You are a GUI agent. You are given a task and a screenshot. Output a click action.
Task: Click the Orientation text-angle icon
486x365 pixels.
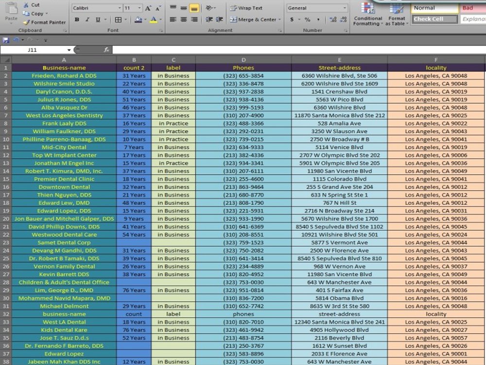coord(210,8)
